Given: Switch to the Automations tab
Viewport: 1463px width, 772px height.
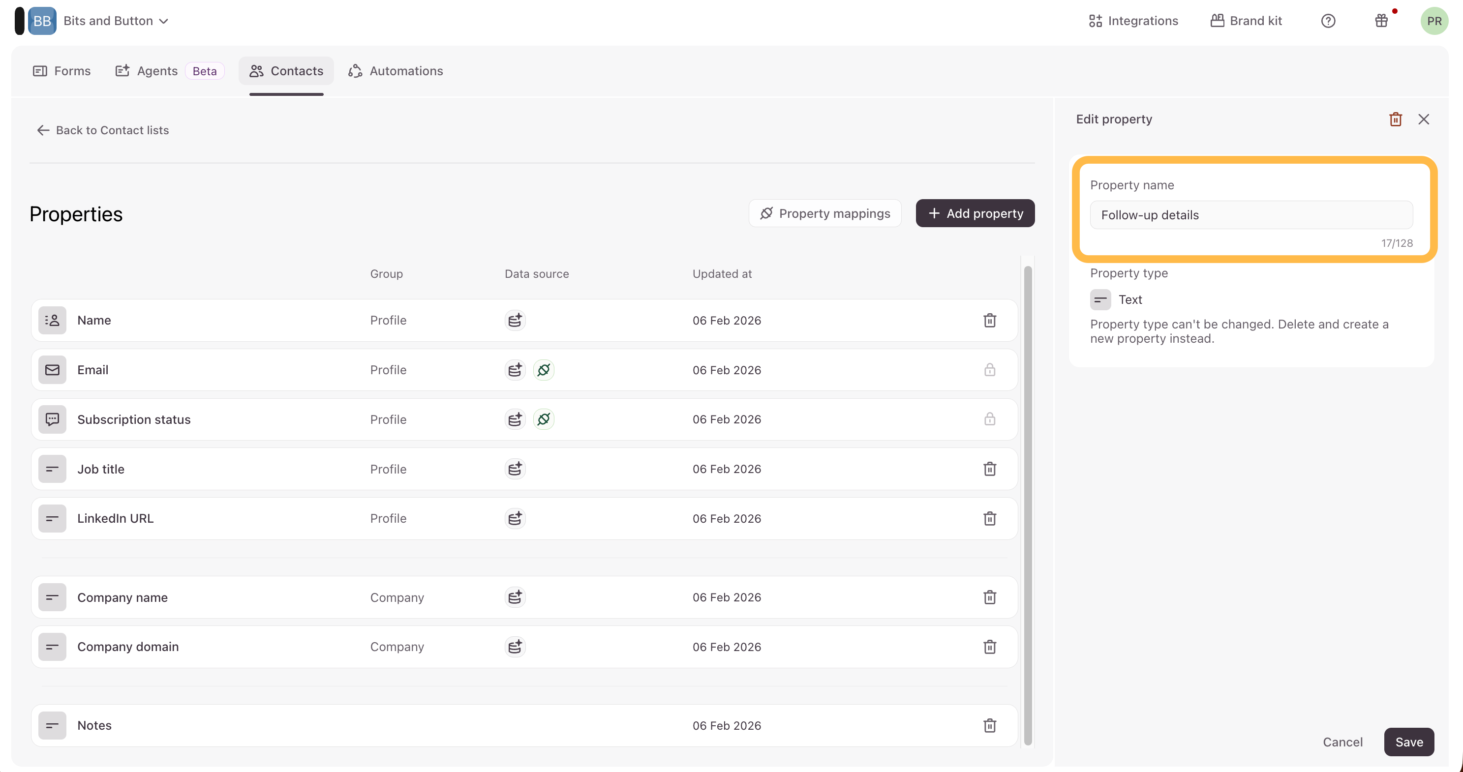Looking at the screenshot, I should (x=396, y=71).
